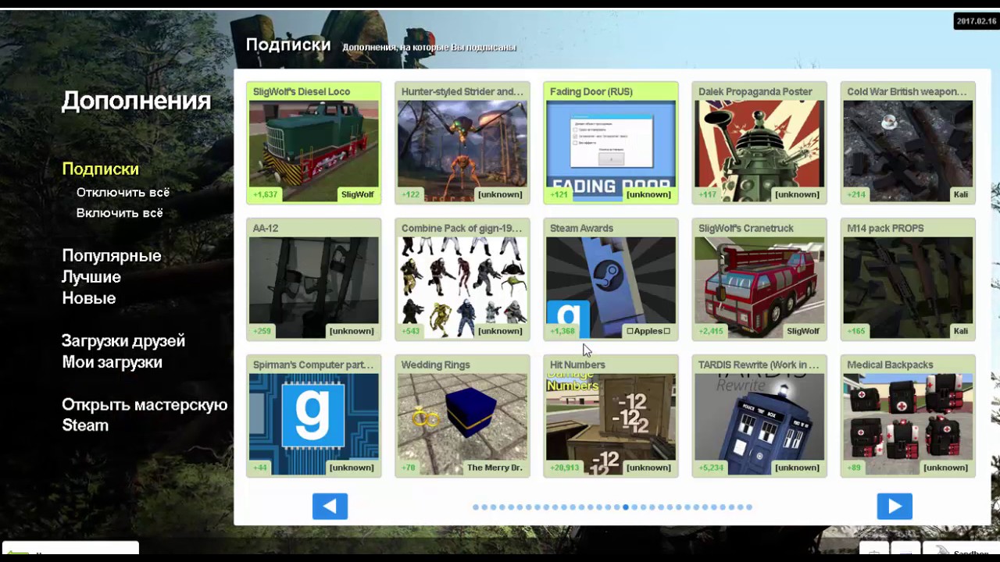Click Открыть мастерскую Steam link
Viewport: 1000px width, 562px height.
click(145, 415)
